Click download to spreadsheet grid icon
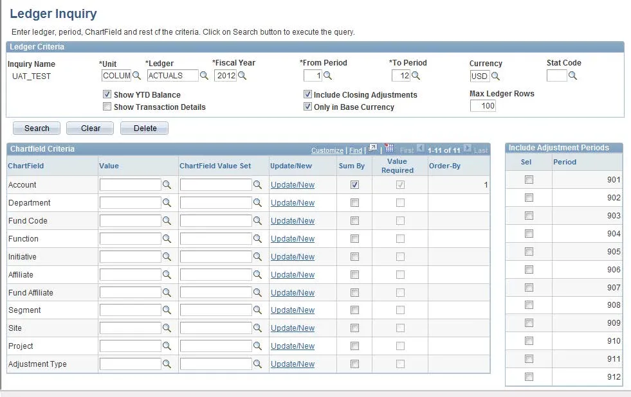This screenshot has height=397, width=631. [389, 148]
